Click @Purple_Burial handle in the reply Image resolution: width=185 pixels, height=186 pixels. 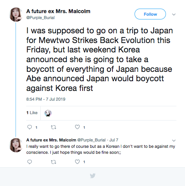tap(92, 140)
